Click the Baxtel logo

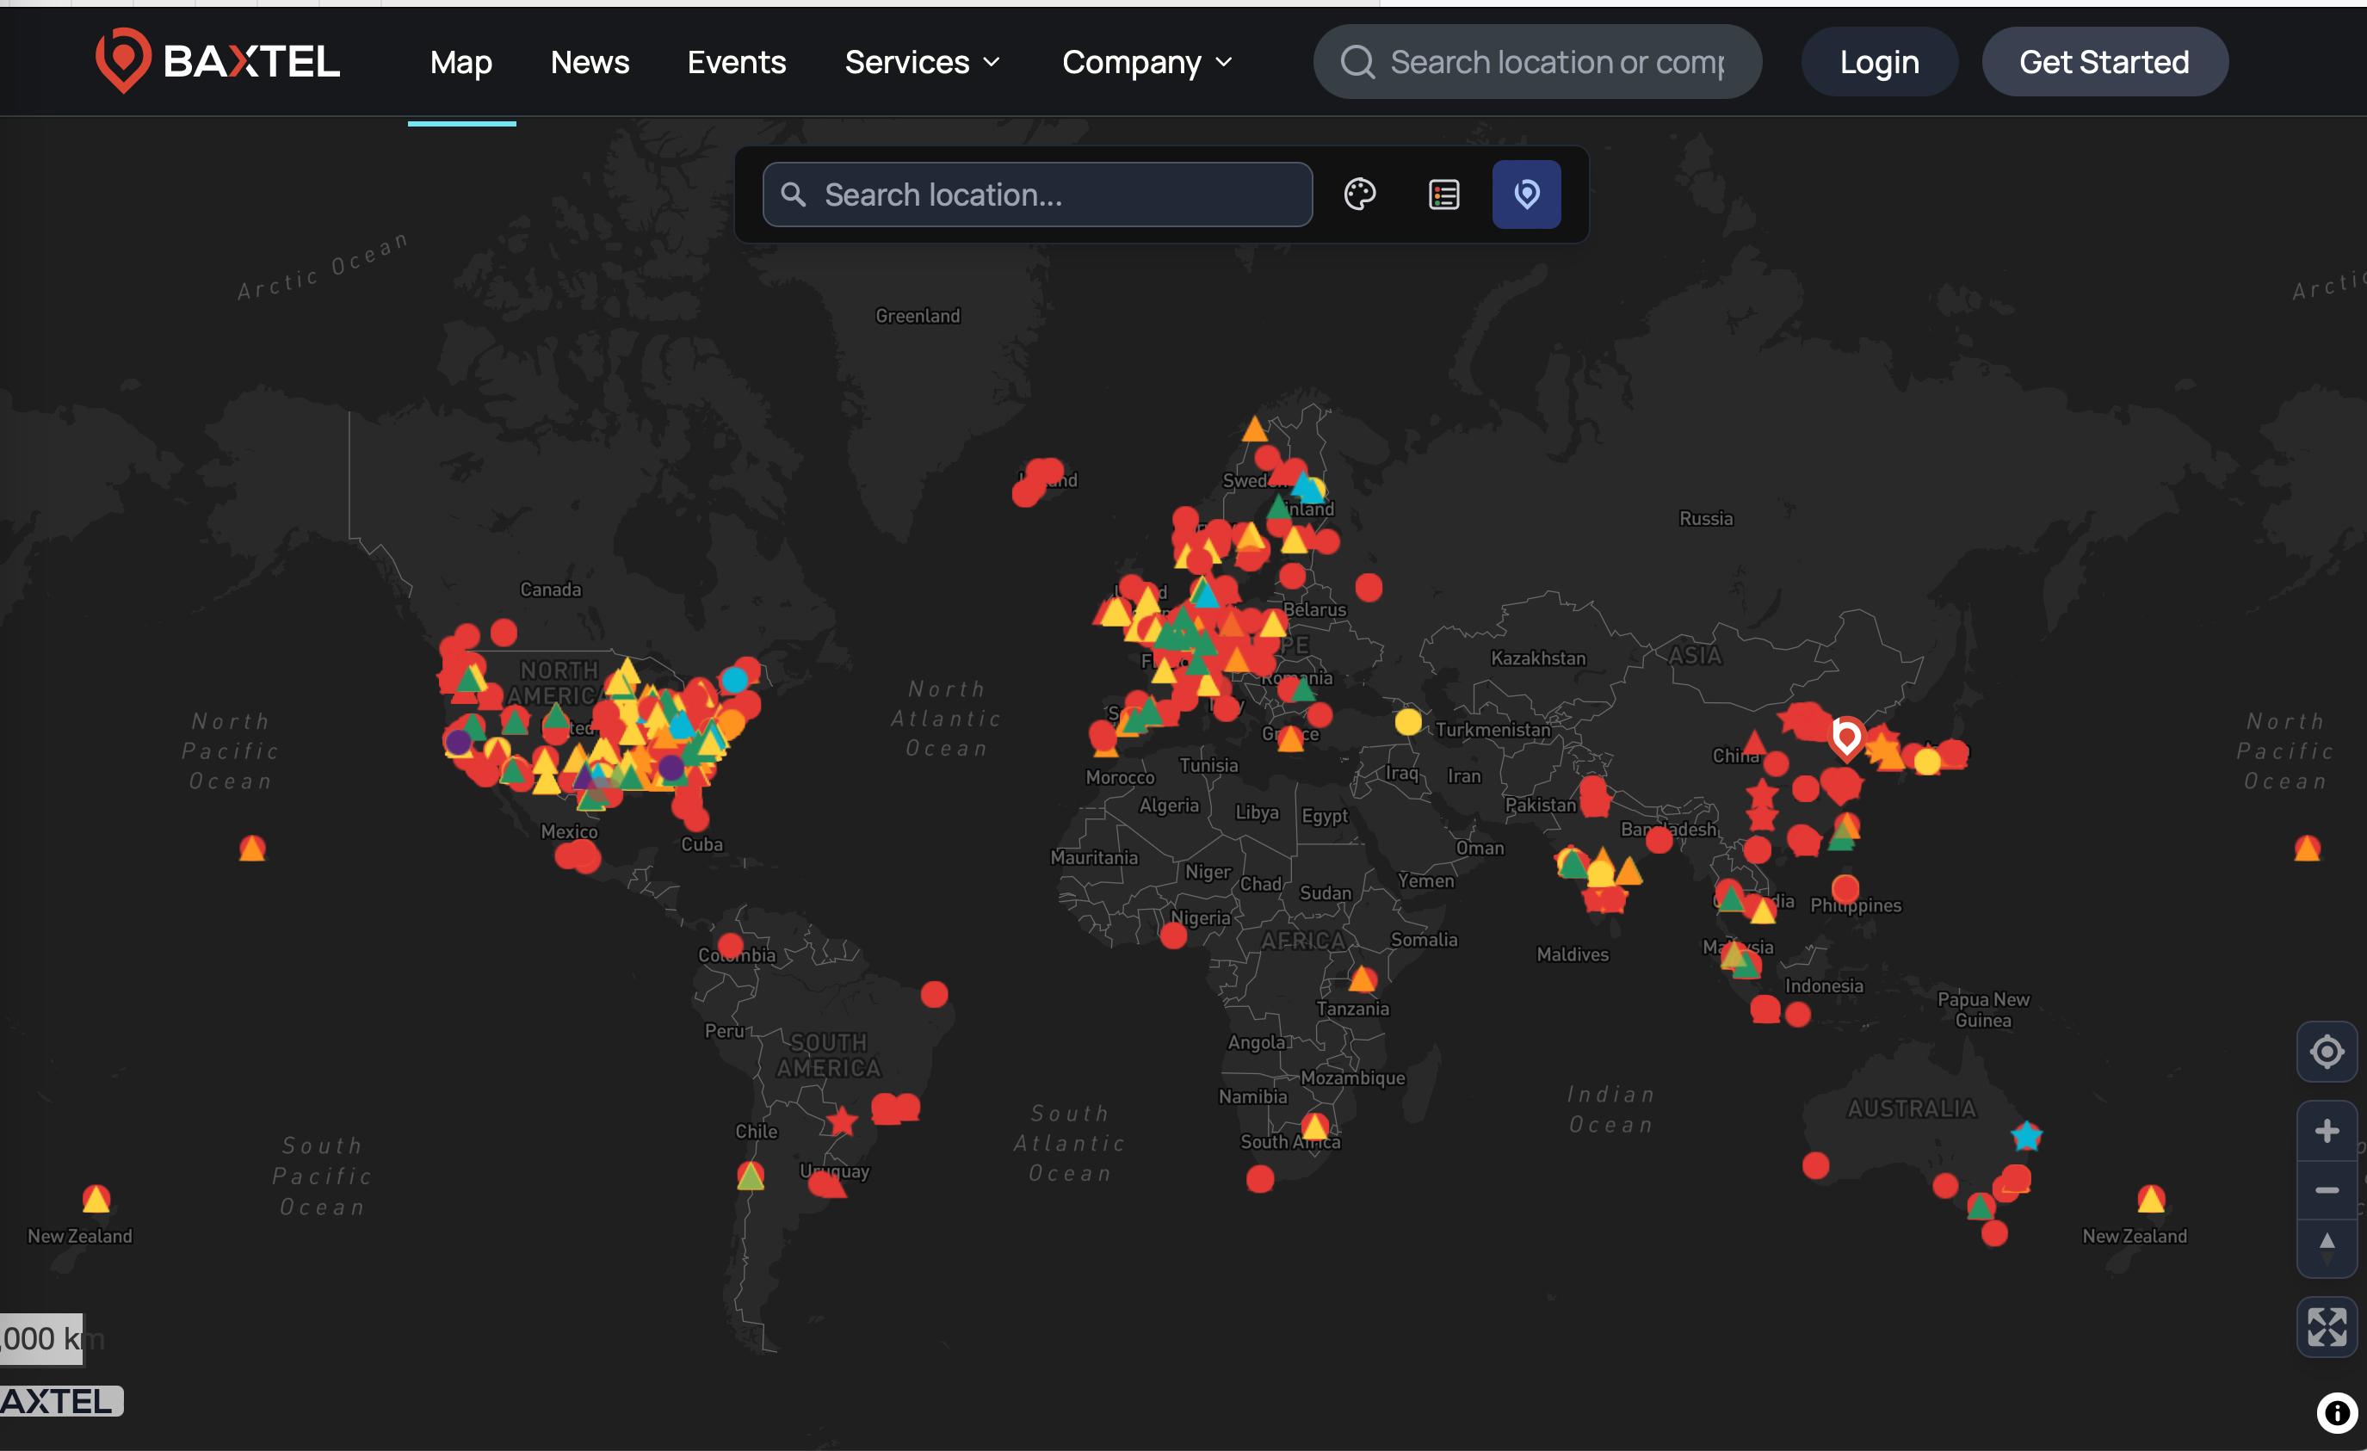[x=217, y=61]
